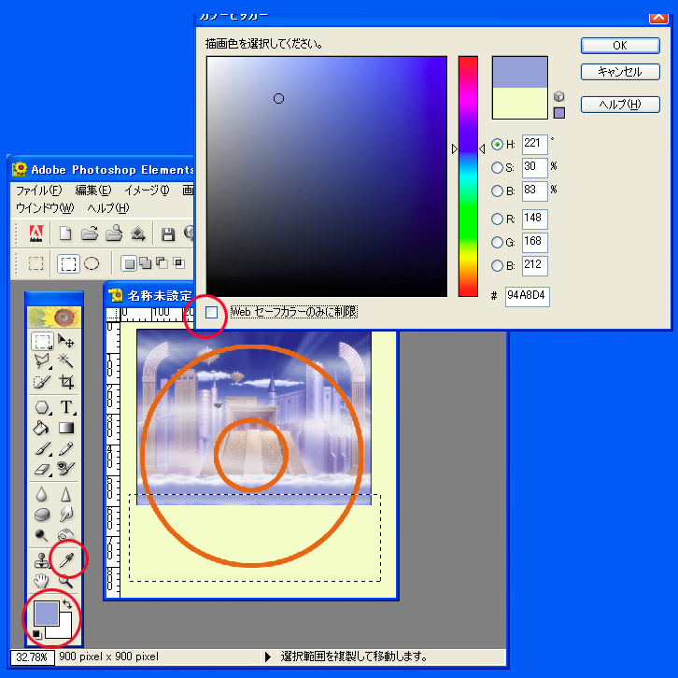Select the S saturation radio button
This screenshot has width=678, height=678.
pos(497,167)
